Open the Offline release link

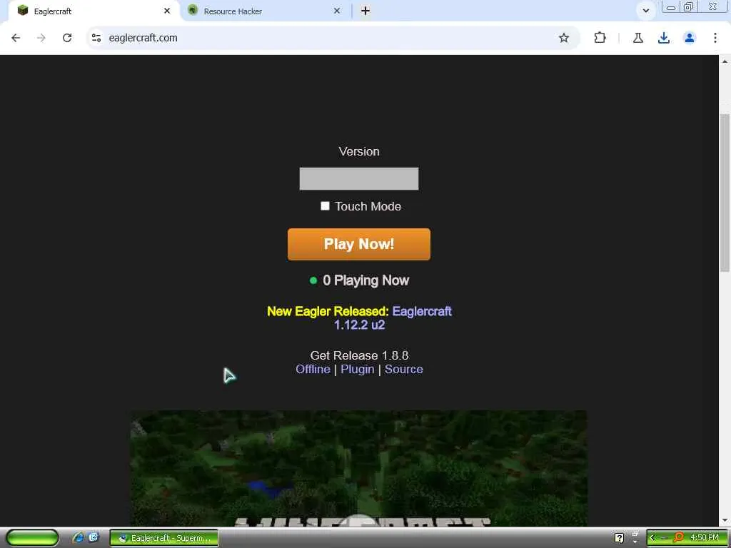click(313, 369)
